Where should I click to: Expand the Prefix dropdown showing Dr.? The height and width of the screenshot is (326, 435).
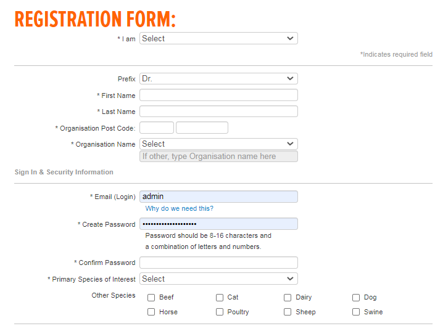point(218,79)
